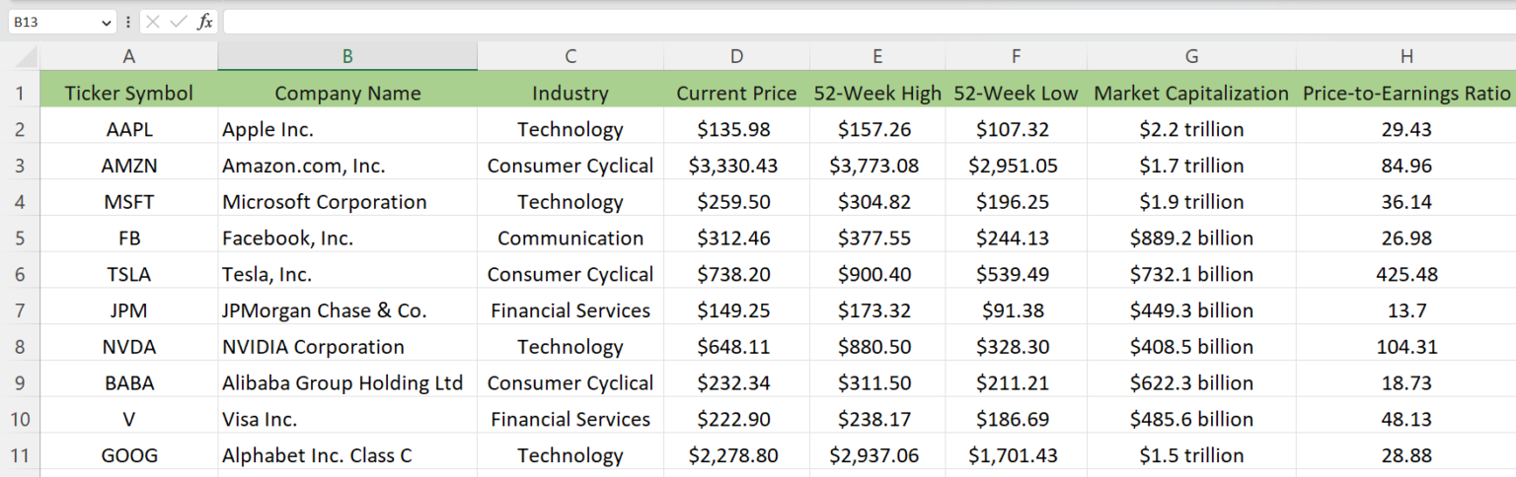Click the 'Company Name' header cell
Screen dimensions: 1516x477
[x=347, y=94]
